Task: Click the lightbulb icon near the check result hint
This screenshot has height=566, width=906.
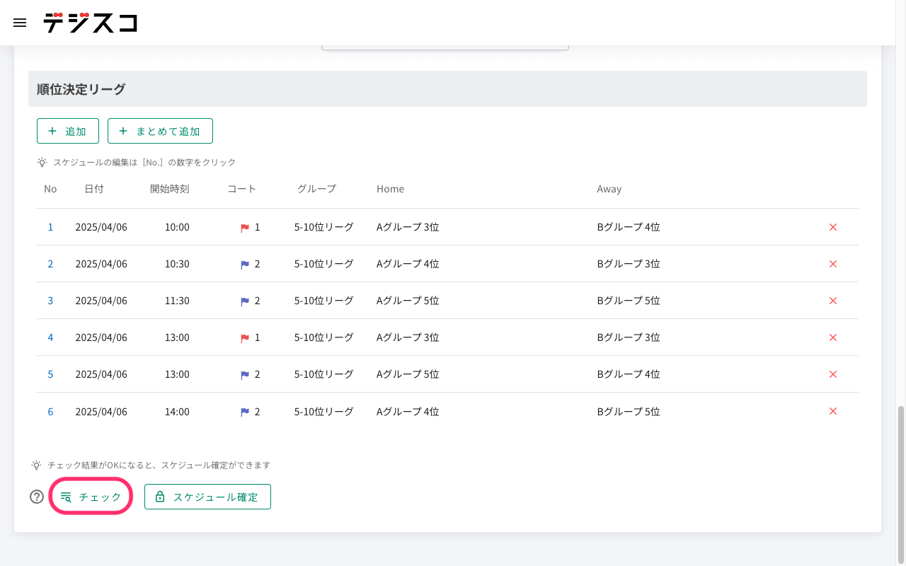Action: tap(36, 465)
